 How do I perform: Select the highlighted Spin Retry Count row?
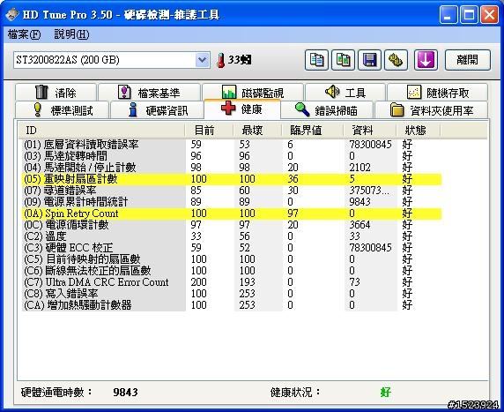click(232, 213)
